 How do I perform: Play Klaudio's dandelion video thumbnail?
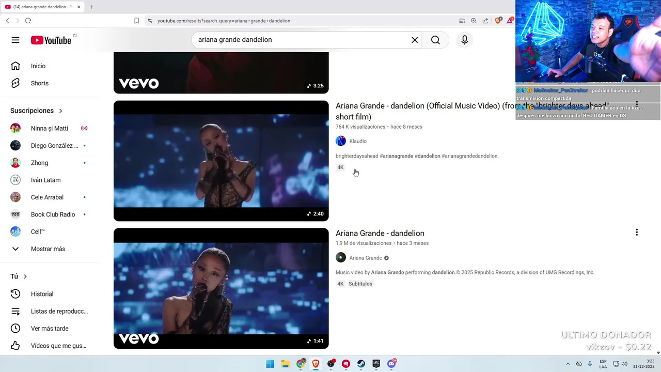click(x=221, y=161)
